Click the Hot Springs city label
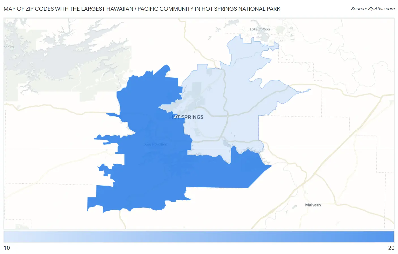 coord(186,117)
